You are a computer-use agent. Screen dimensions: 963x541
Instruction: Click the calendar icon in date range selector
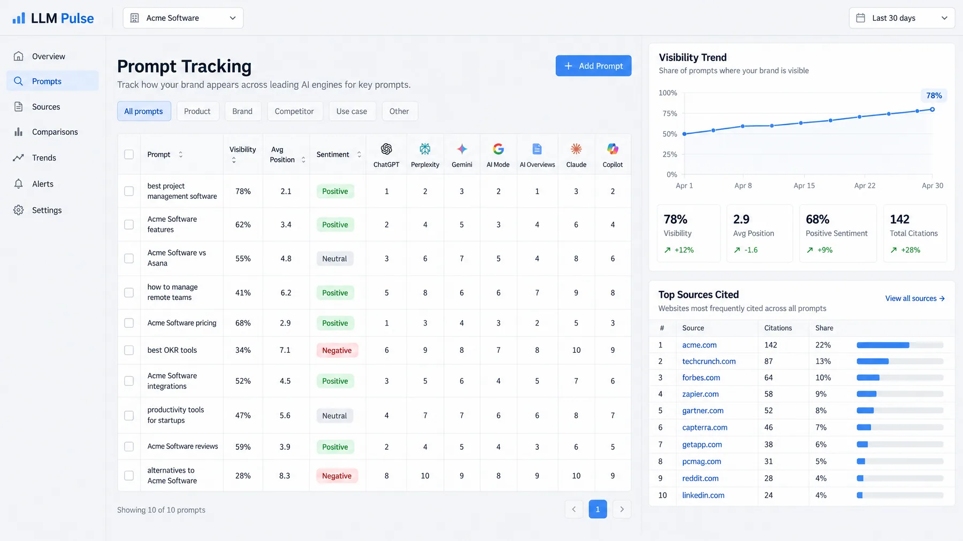pos(860,18)
